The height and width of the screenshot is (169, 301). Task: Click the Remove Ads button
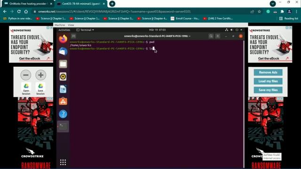click(x=268, y=72)
